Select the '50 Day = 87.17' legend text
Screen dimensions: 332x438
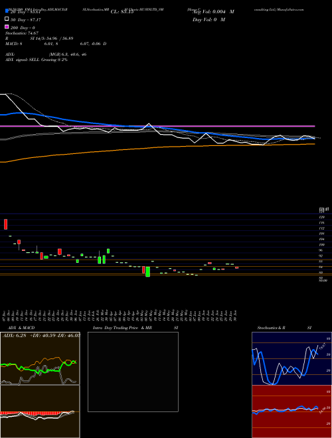[x=25, y=19]
